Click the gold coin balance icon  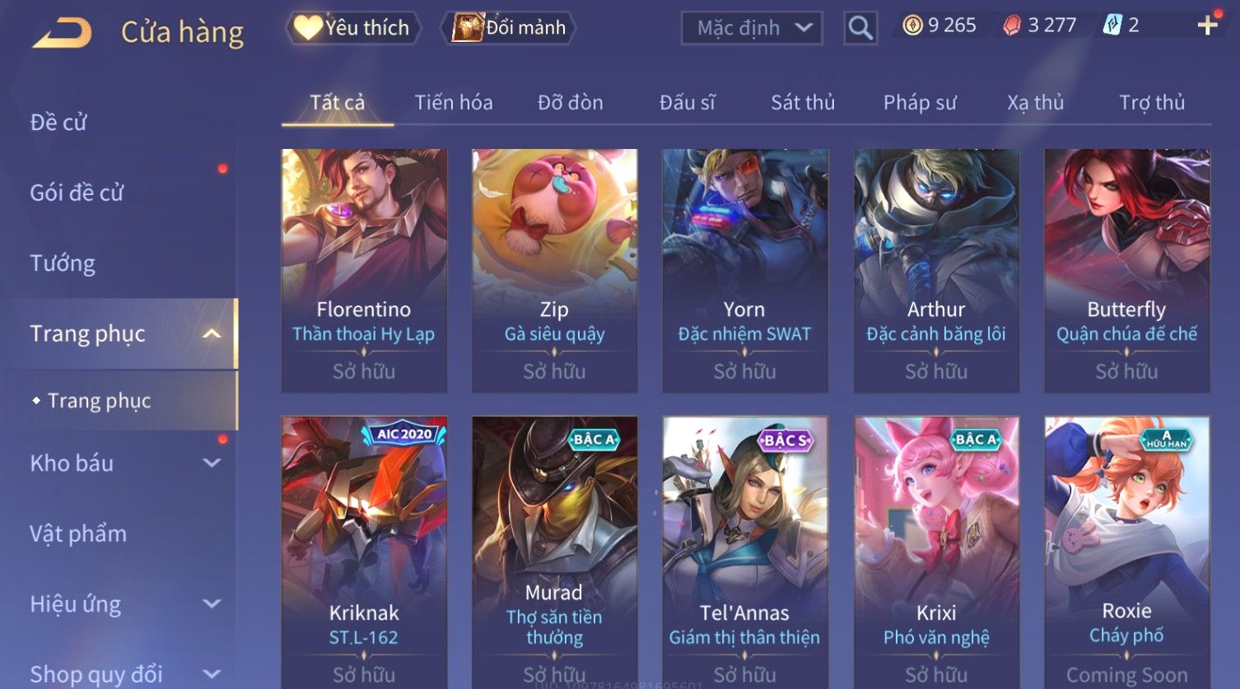coord(912,26)
